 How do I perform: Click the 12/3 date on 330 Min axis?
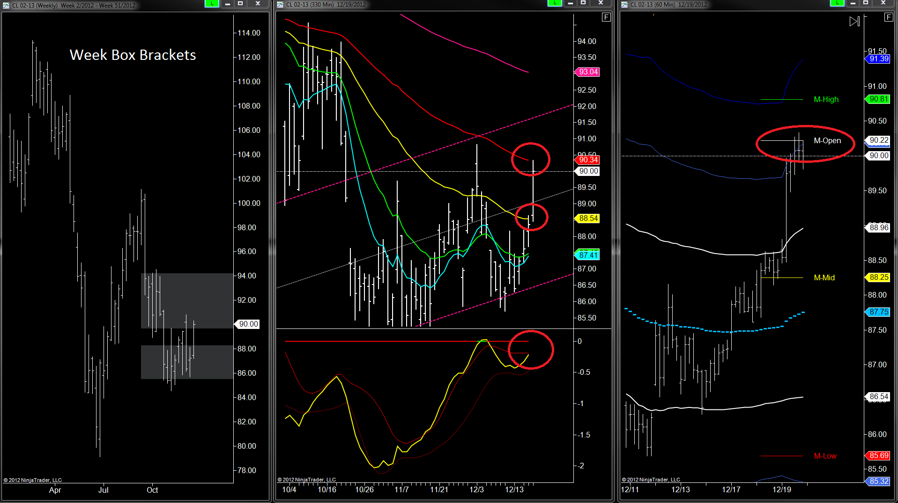tap(477, 490)
